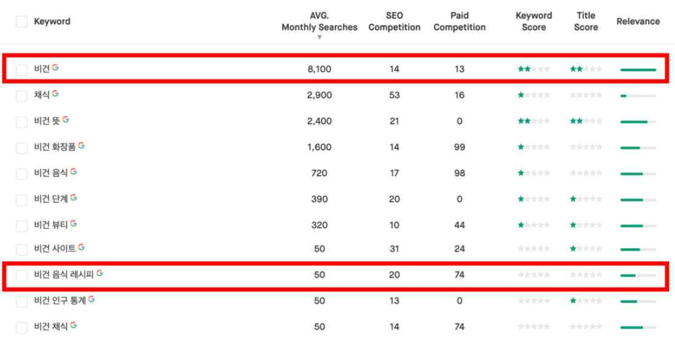The image size is (675, 339).
Task: Click Google icon beside 채식 keyword
Action: pos(56,94)
